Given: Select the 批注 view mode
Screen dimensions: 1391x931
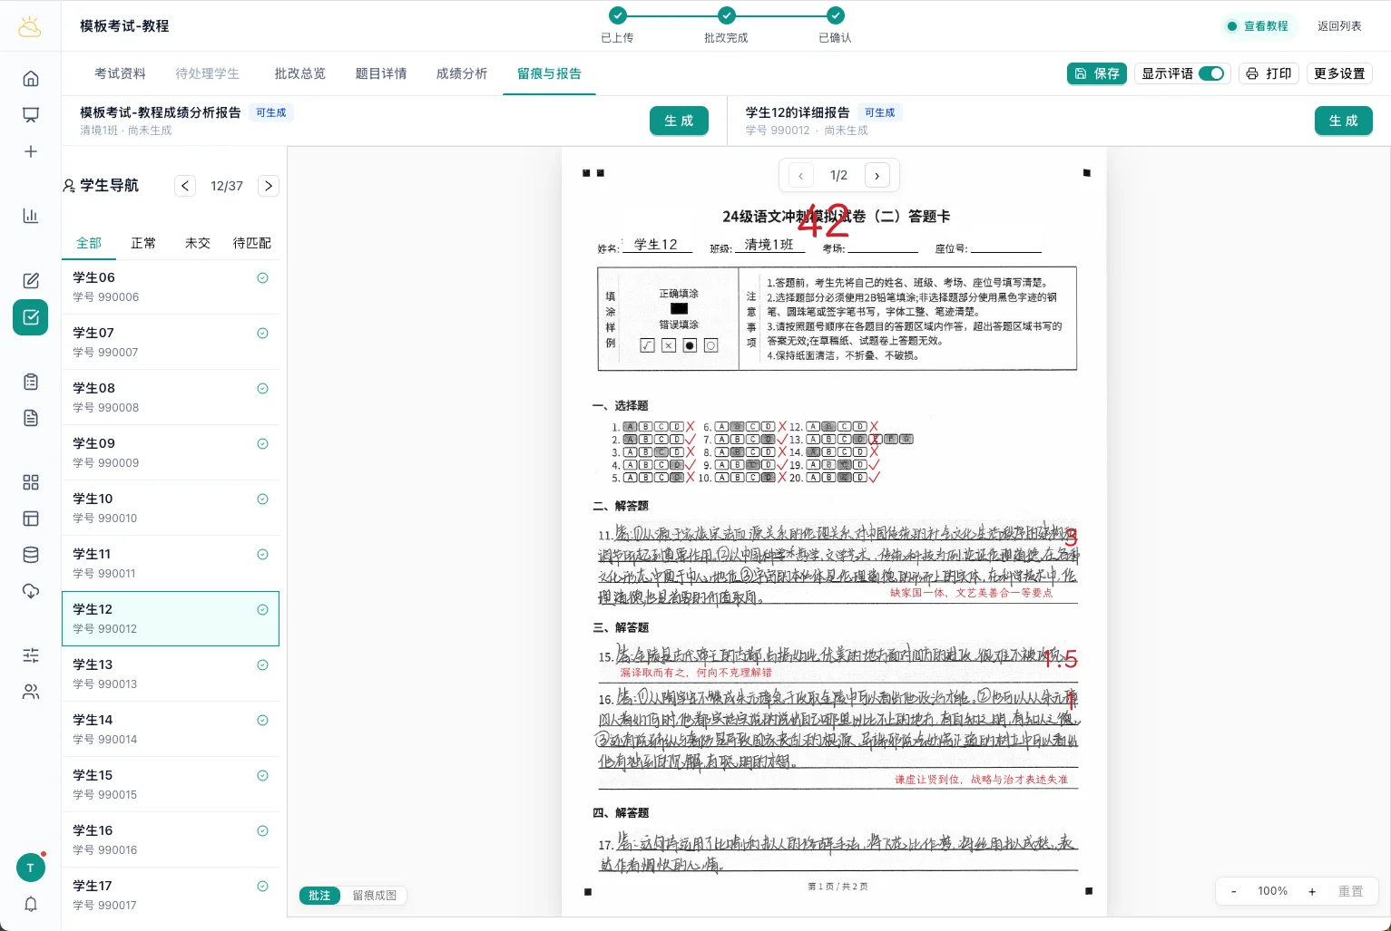Looking at the screenshot, I should [319, 896].
